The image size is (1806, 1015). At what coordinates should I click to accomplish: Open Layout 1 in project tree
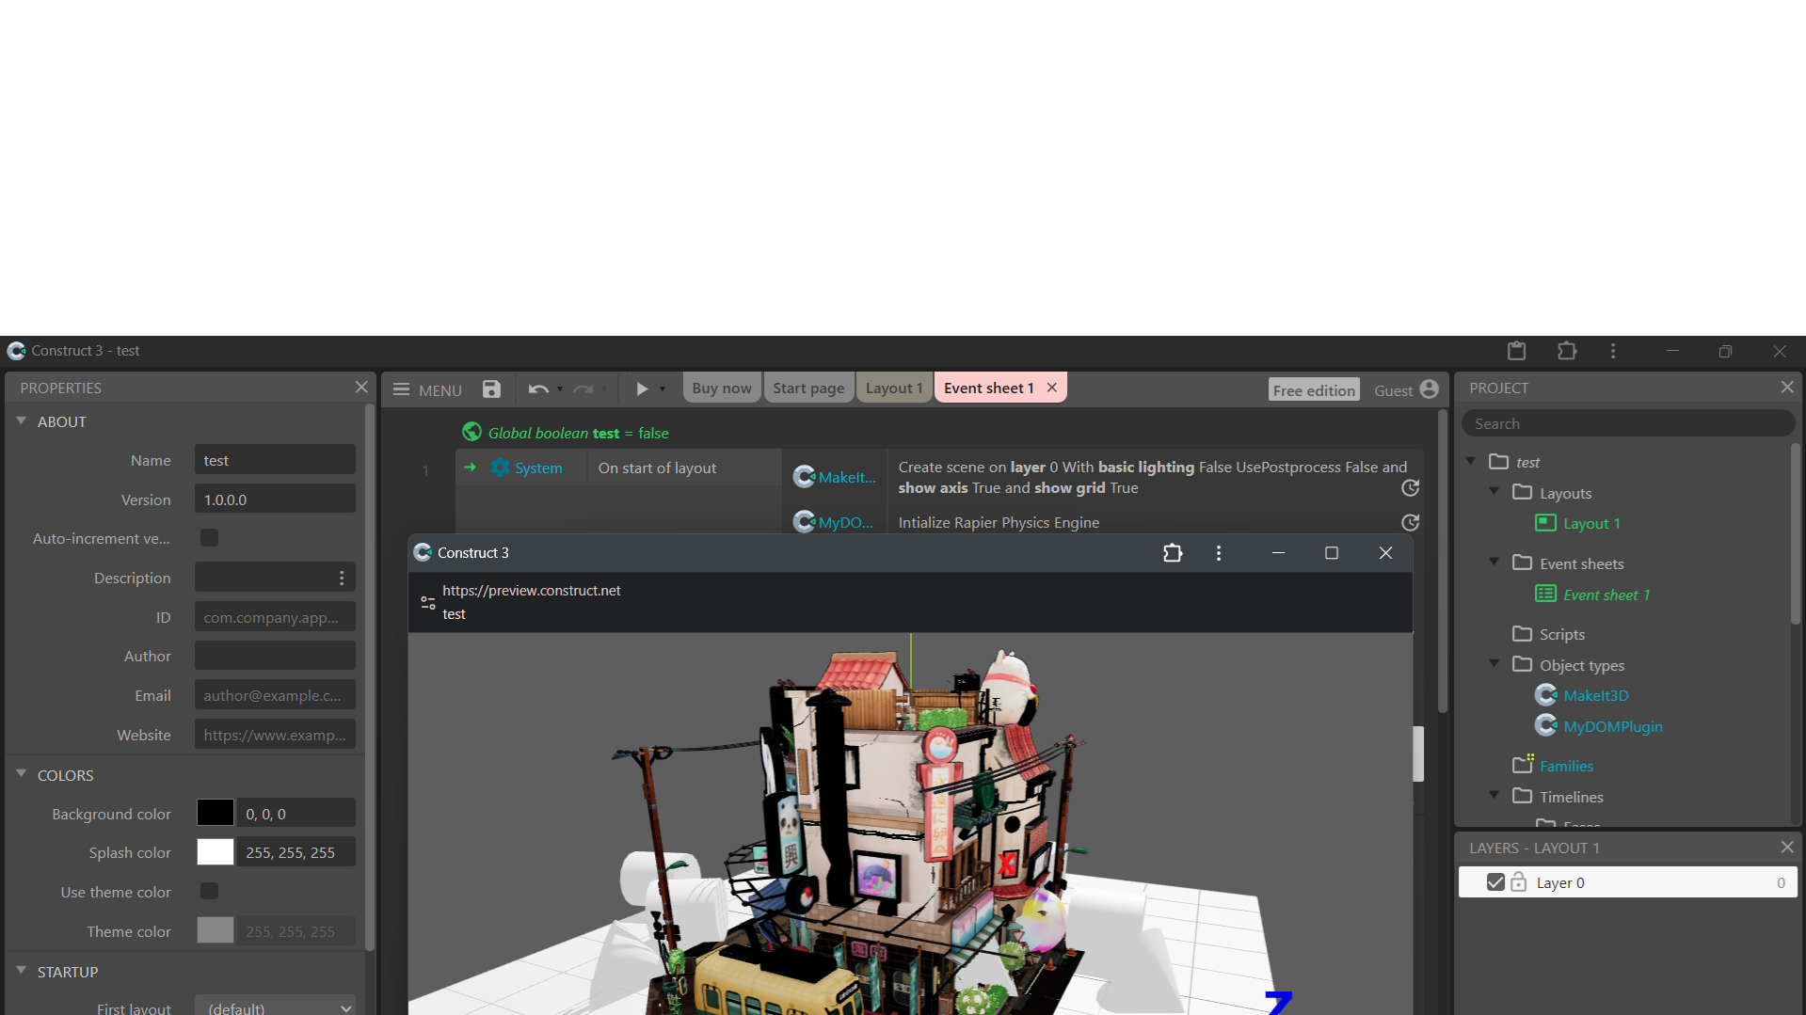tap(1590, 523)
